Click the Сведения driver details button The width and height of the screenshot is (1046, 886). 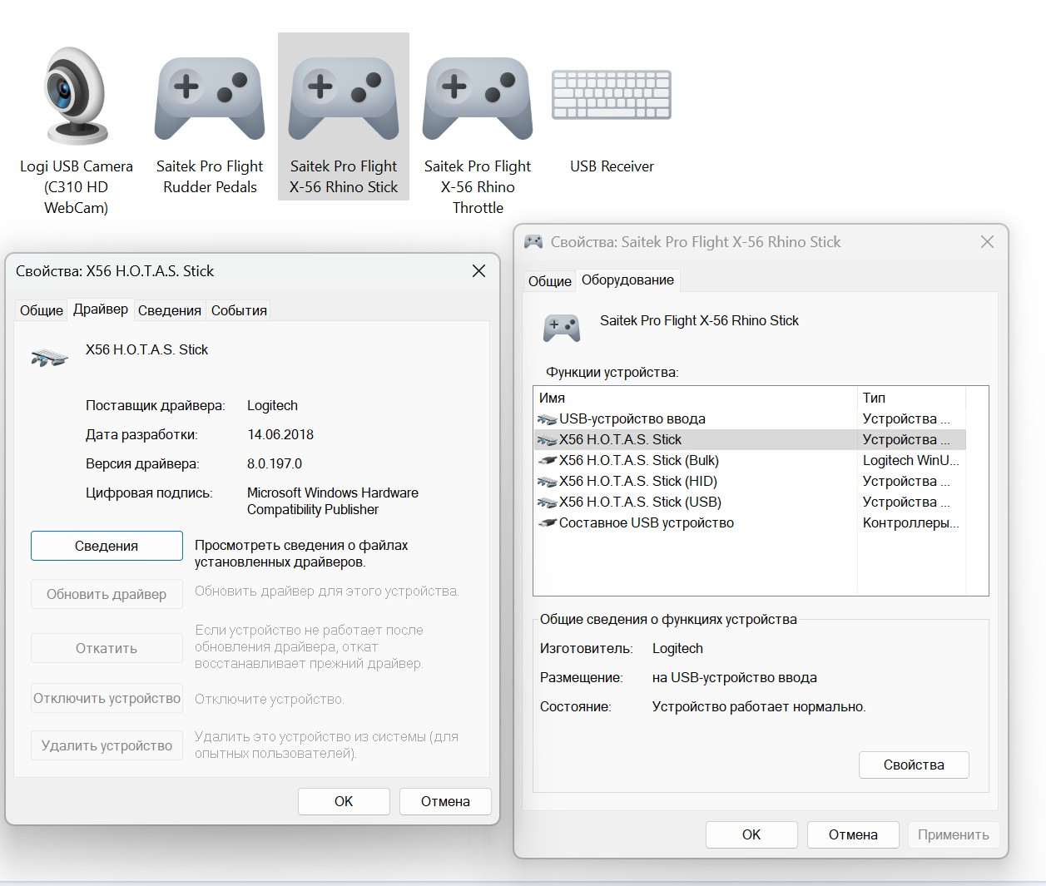[x=107, y=546]
